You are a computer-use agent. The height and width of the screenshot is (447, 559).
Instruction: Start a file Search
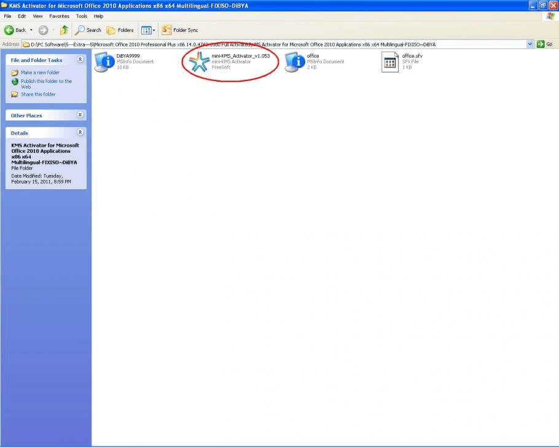click(87, 29)
